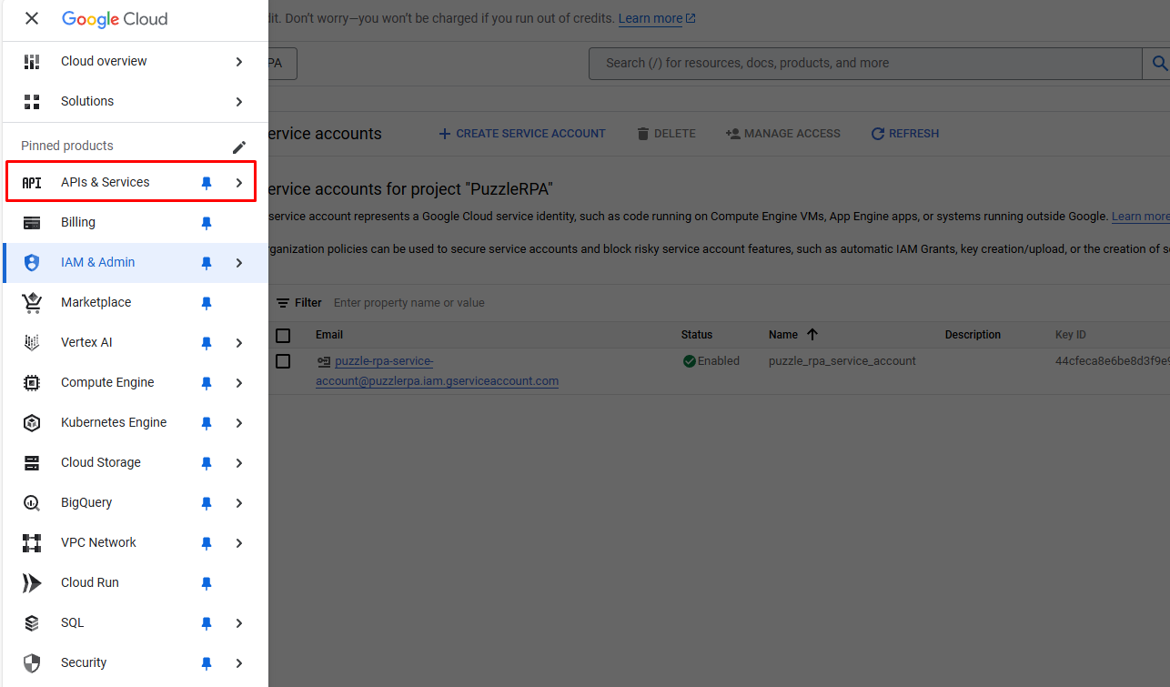Expand the Solutions submenu chevron
Image resolution: width=1170 pixels, height=687 pixels.
click(x=239, y=102)
